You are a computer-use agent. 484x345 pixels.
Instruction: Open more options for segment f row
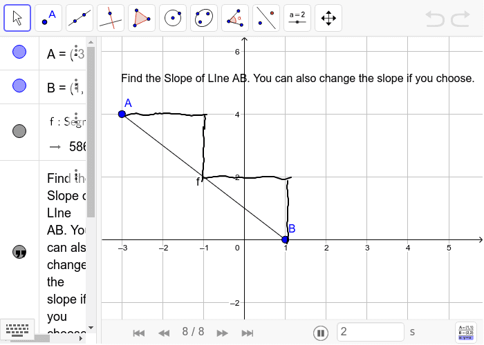click(76, 118)
